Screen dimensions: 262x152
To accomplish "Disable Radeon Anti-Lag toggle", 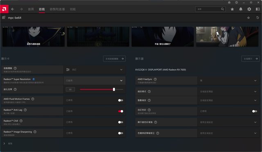I will [121, 111].
